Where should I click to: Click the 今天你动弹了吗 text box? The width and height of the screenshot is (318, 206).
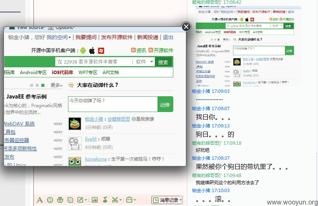coord(113,104)
